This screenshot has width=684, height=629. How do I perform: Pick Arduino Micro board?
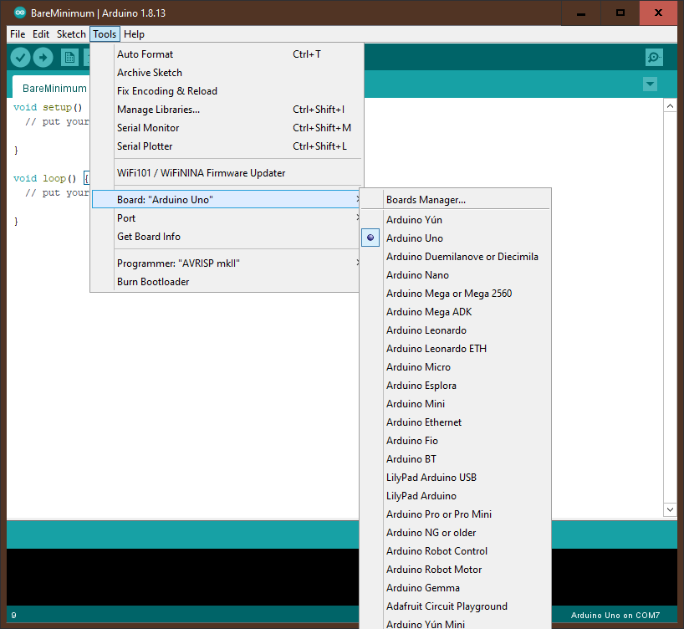point(456,367)
